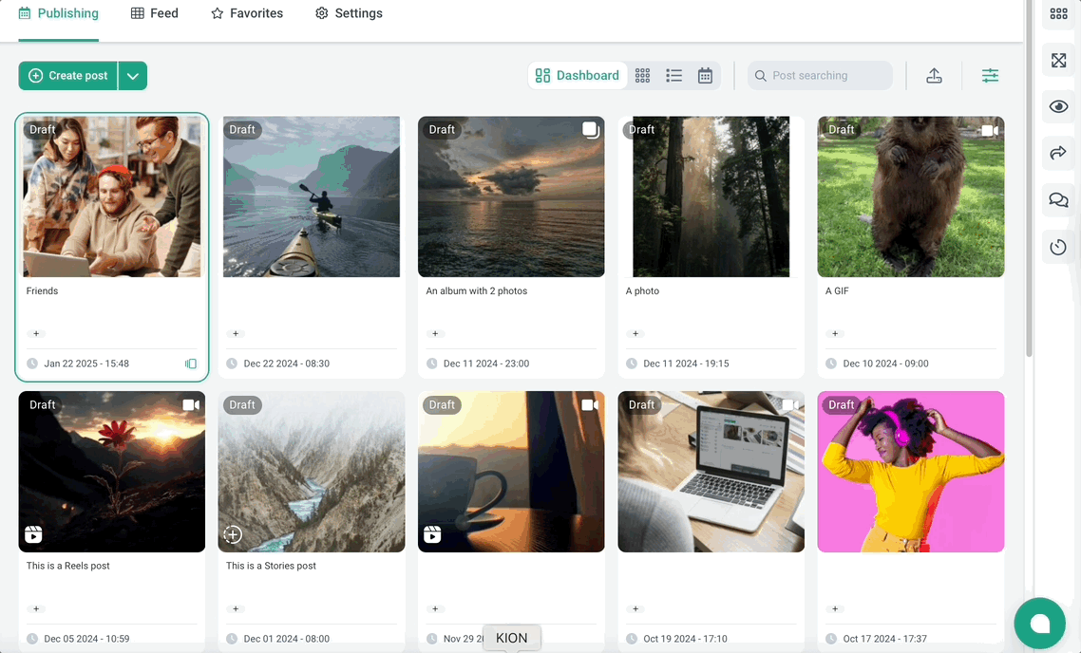Viewport: 1081px width, 653px height.
Task: Select the Dashboard view toggle
Action: pyautogui.click(x=578, y=76)
